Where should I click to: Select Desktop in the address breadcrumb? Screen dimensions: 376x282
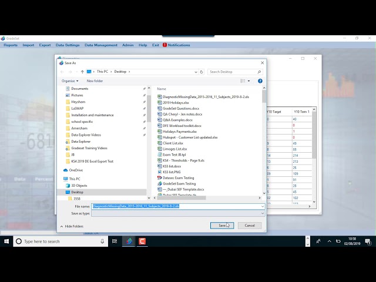click(120, 72)
